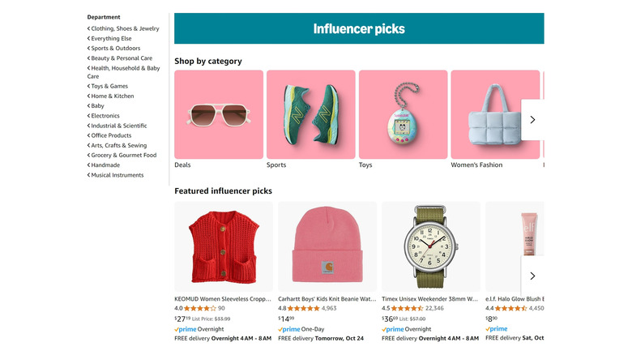This screenshot has width=632, height=355.
Task: Open the Deals category sunglasses tile
Action: tap(219, 114)
